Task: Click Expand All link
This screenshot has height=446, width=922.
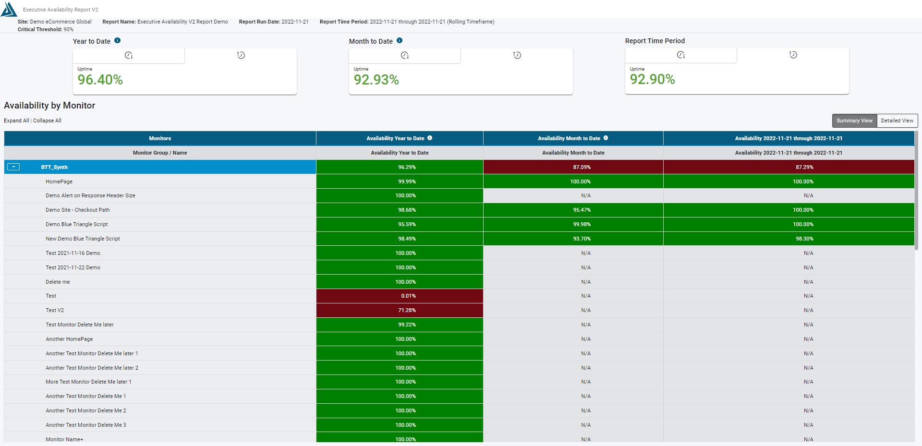Action: point(16,121)
